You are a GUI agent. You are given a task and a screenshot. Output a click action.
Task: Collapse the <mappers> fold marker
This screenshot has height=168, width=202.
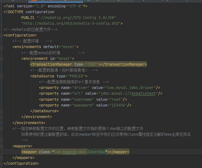[2, 146]
